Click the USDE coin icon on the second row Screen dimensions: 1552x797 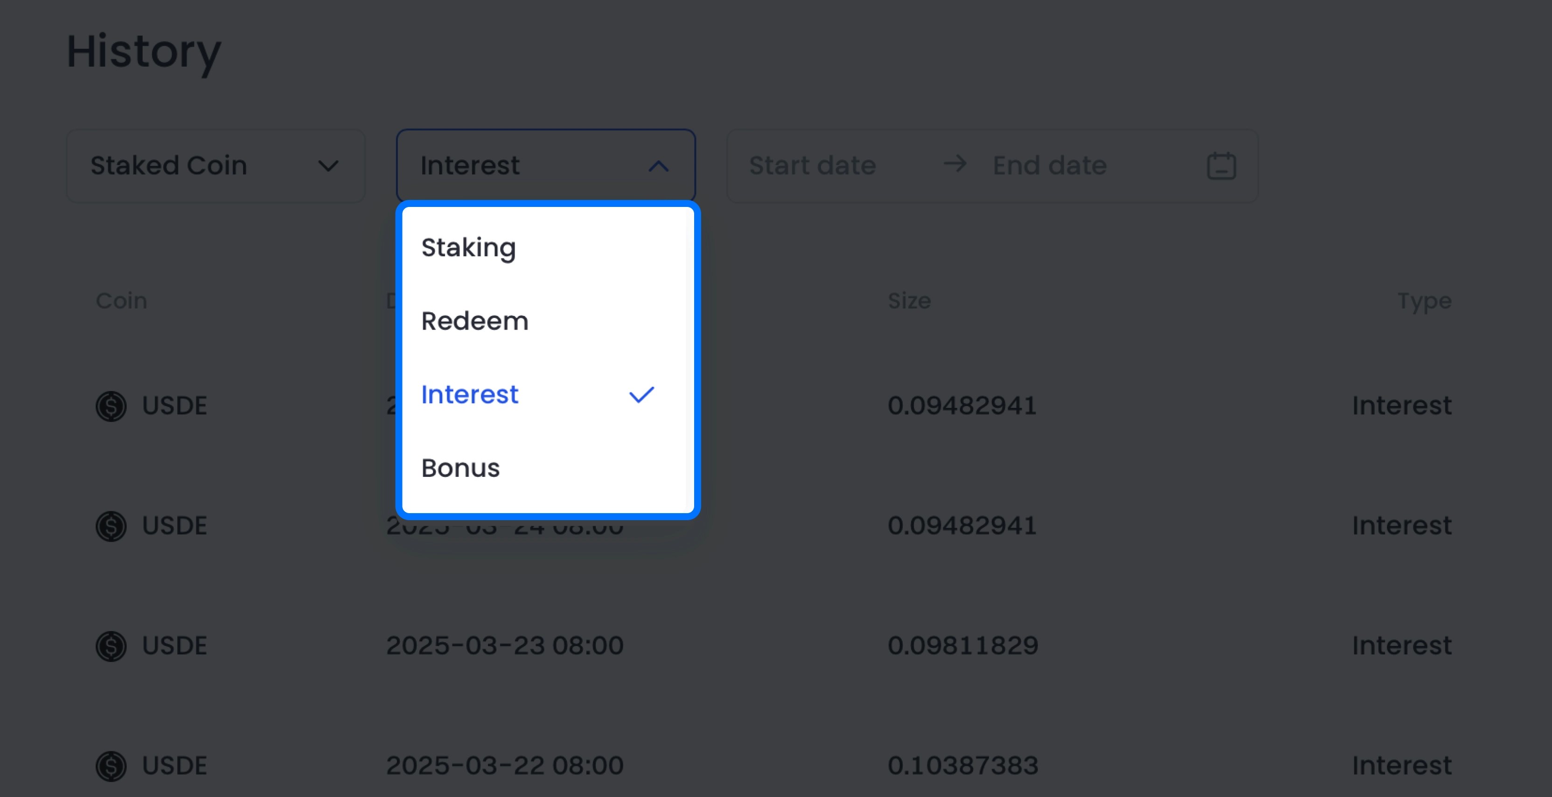111,526
